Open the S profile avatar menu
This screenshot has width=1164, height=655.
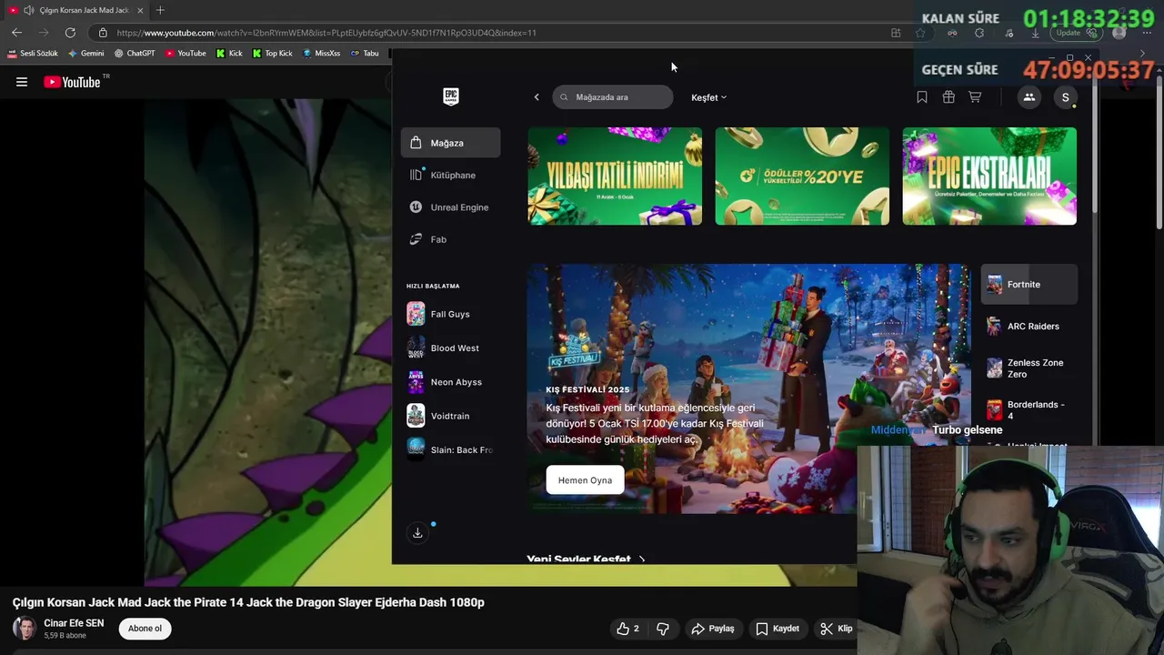(1065, 97)
